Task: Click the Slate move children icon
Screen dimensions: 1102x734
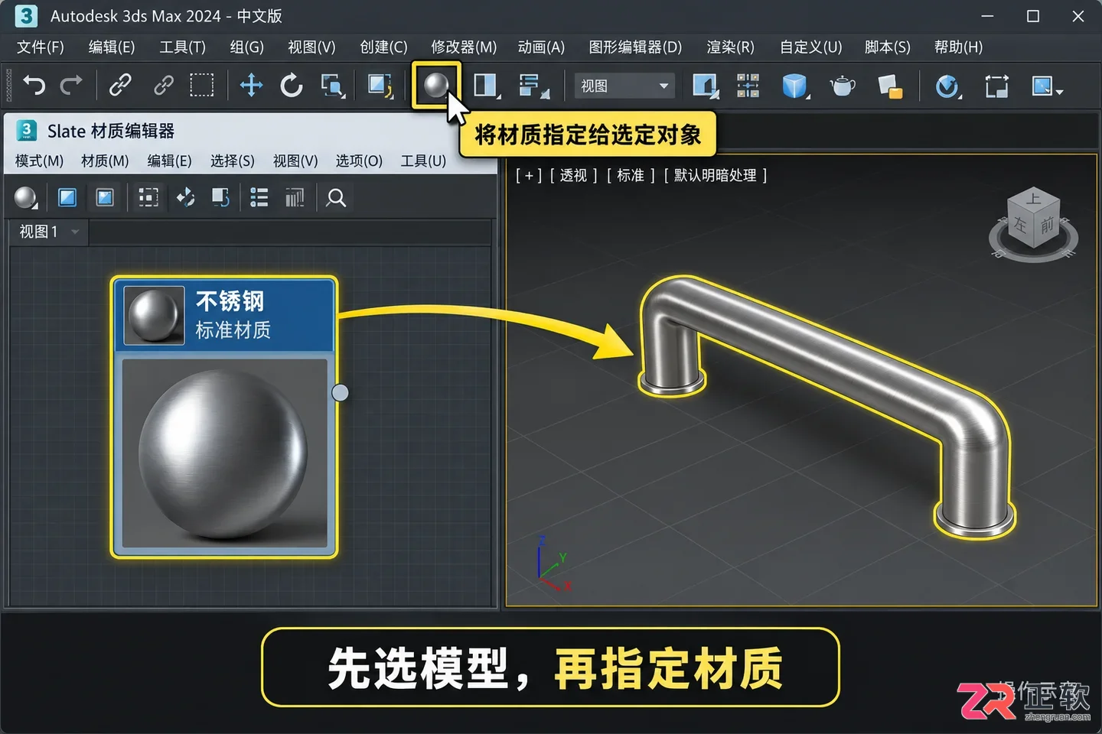Action: coord(185,198)
